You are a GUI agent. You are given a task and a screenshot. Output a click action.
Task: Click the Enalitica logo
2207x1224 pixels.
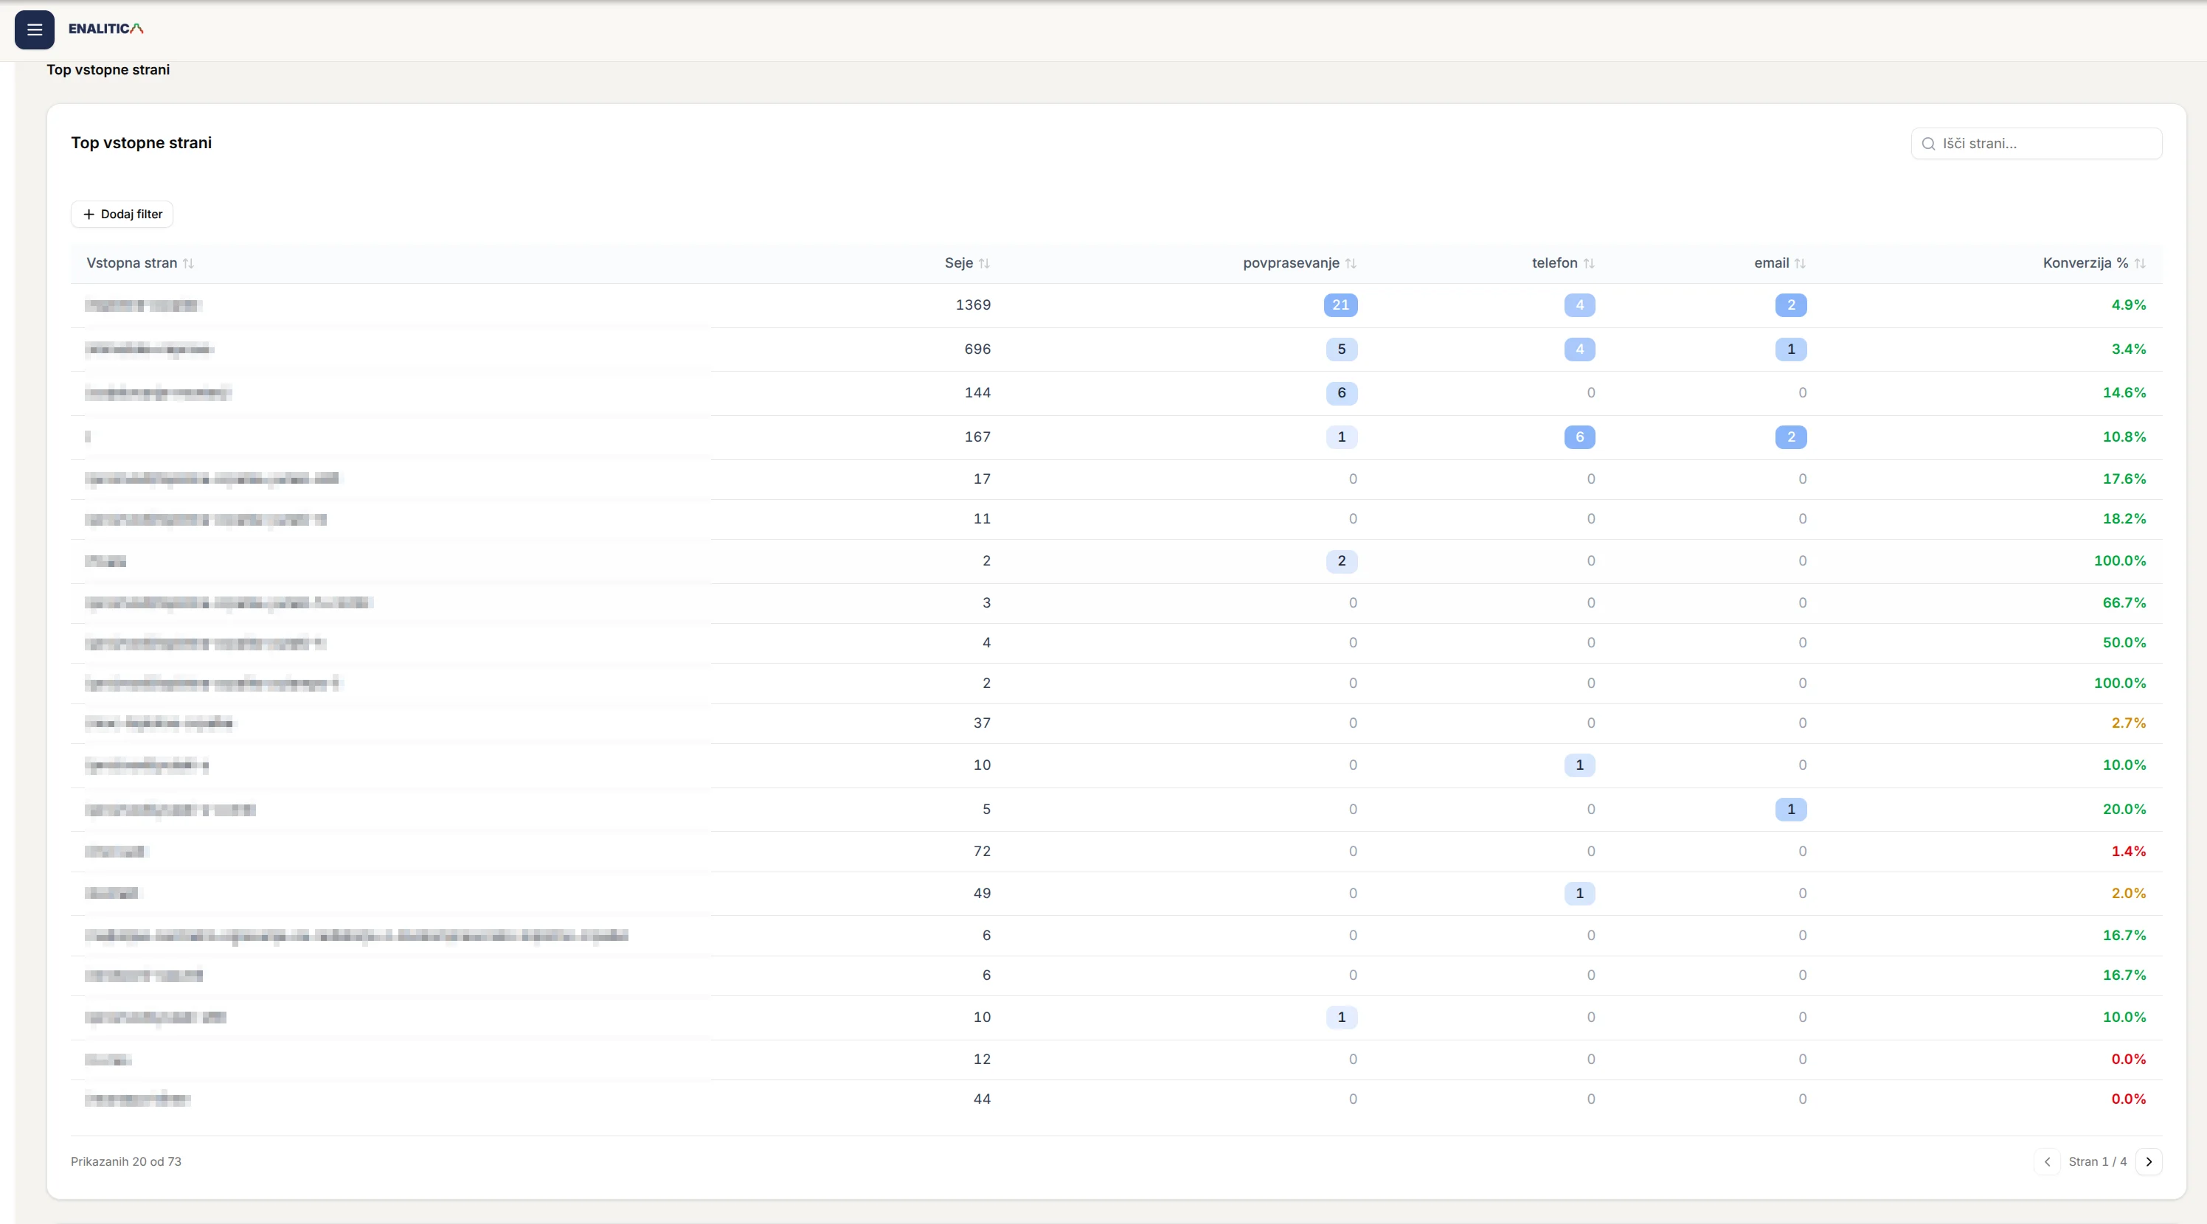[x=105, y=29]
